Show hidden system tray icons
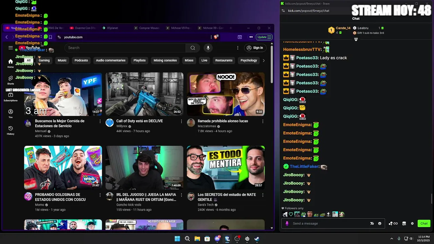The height and width of the screenshot is (244, 434). [392, 239]
